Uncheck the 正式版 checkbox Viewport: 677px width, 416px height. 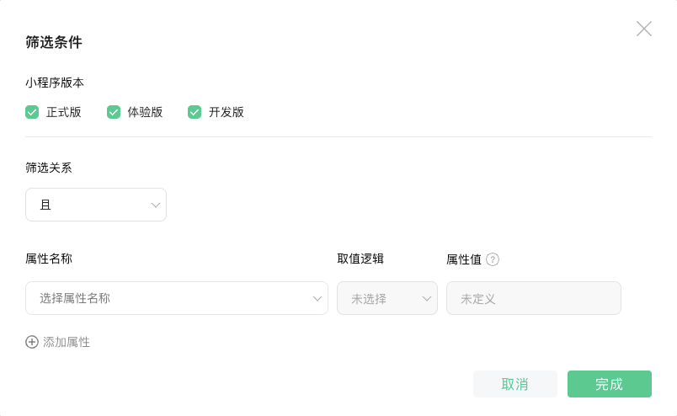32,112
